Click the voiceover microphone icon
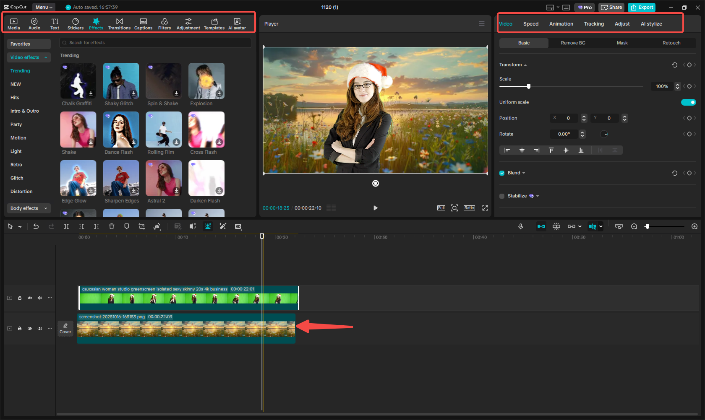705x420 pixels. point(520,226)
